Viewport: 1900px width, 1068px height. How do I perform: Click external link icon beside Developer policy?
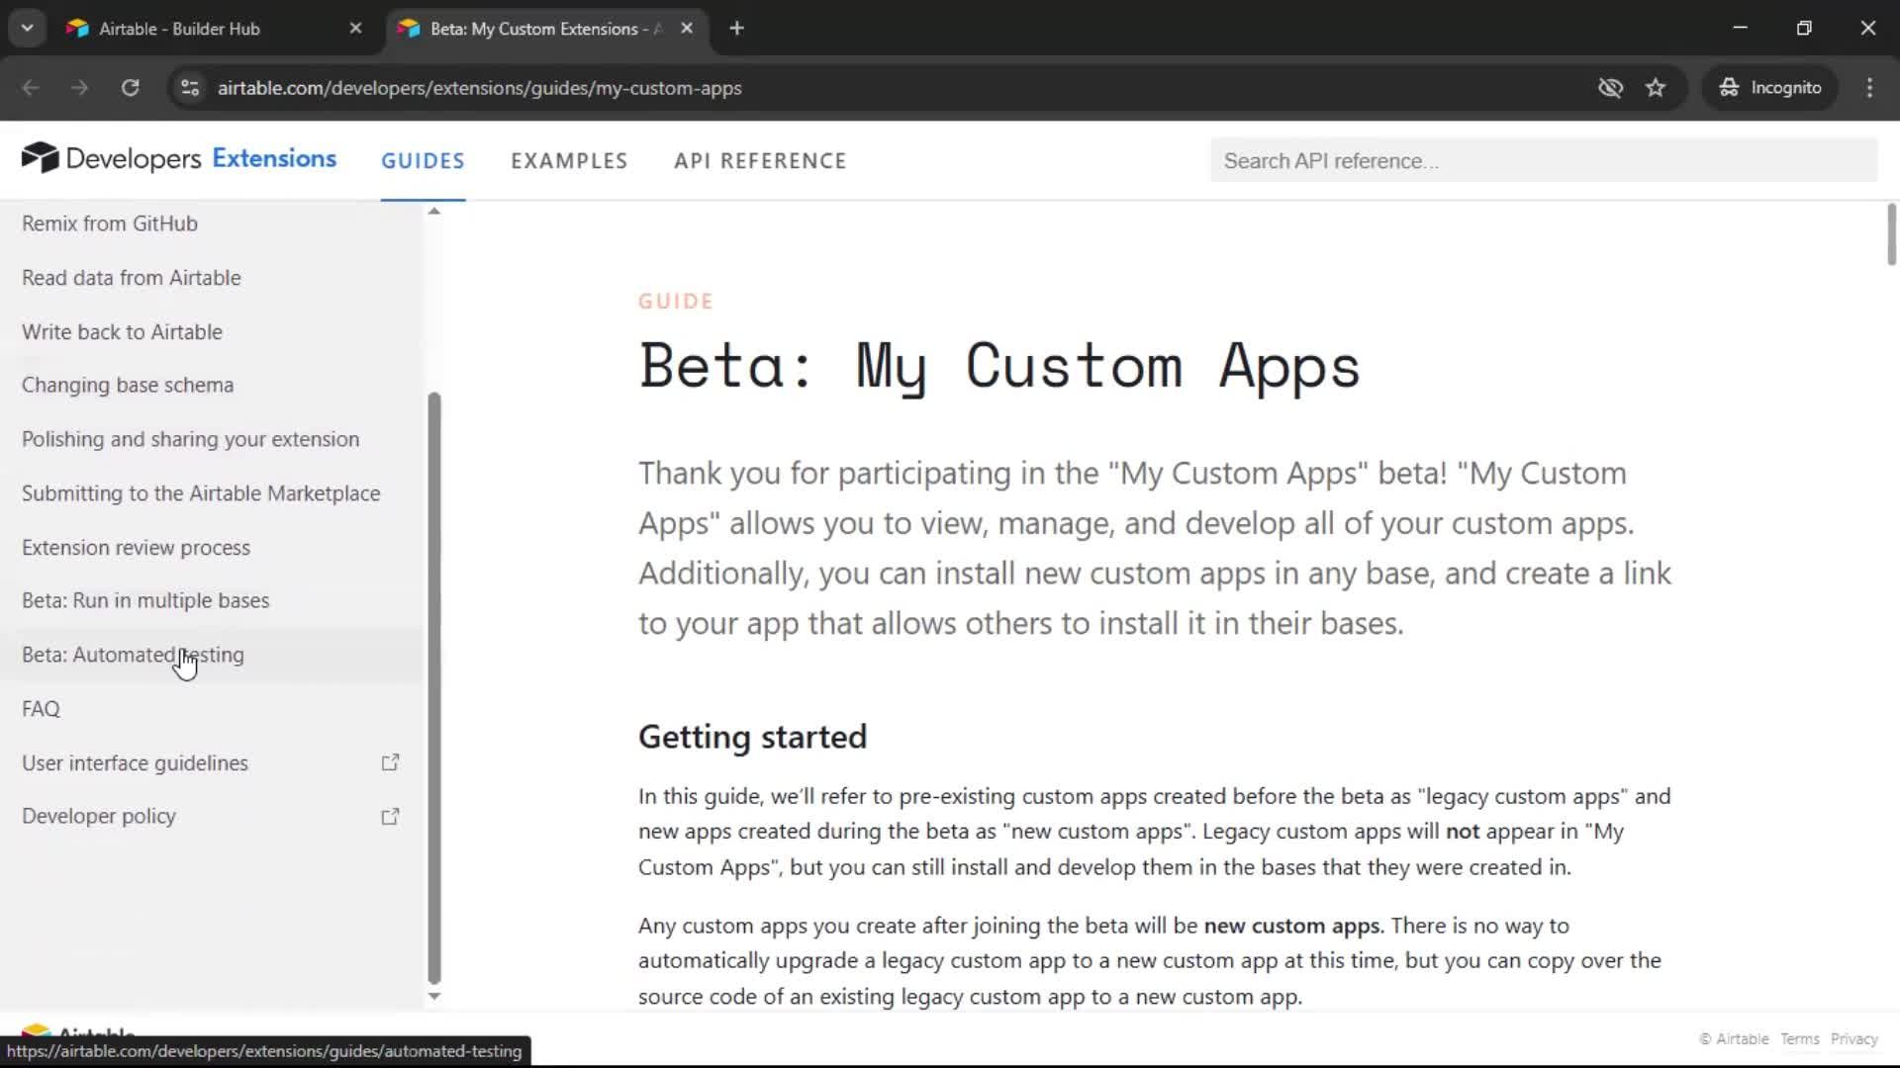[x=390, y=817]
